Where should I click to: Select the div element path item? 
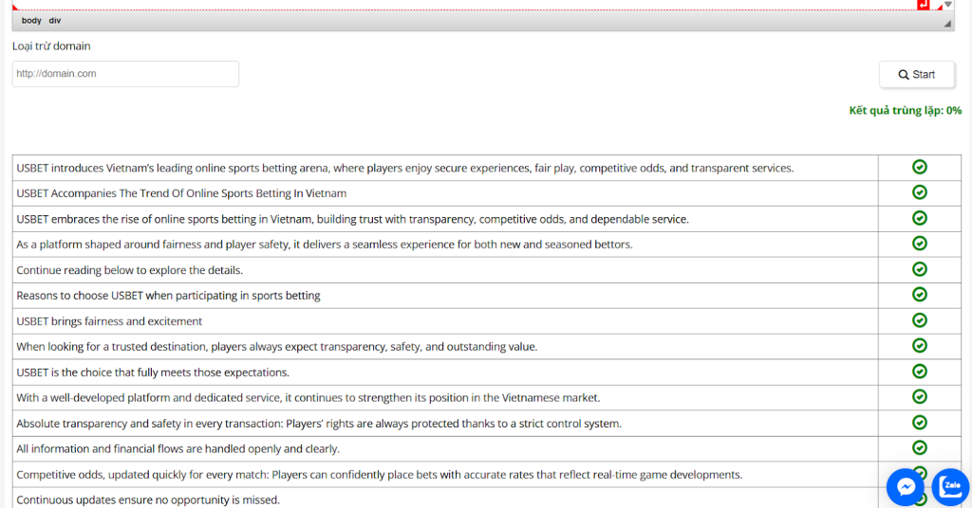coord(55,21)
